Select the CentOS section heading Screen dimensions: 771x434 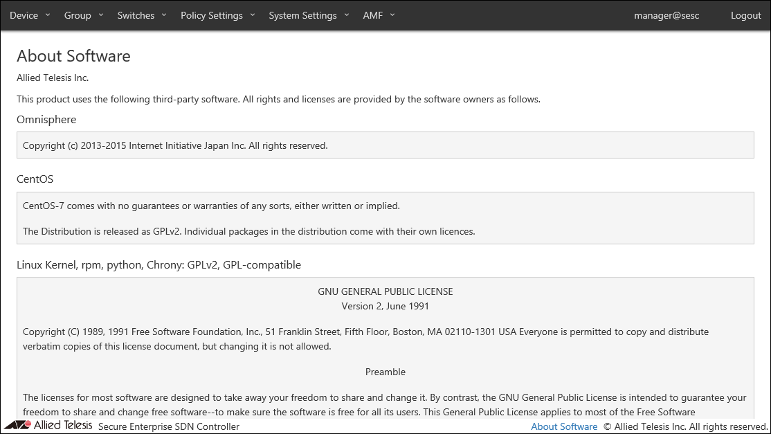(35, 179)
